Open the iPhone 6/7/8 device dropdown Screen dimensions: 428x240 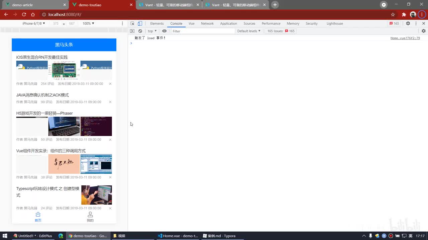click(34, 23)
